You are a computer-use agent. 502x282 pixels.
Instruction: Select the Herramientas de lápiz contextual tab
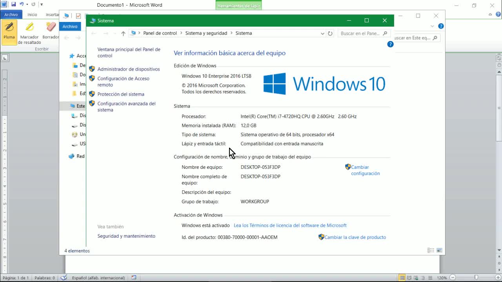(238, 6)
